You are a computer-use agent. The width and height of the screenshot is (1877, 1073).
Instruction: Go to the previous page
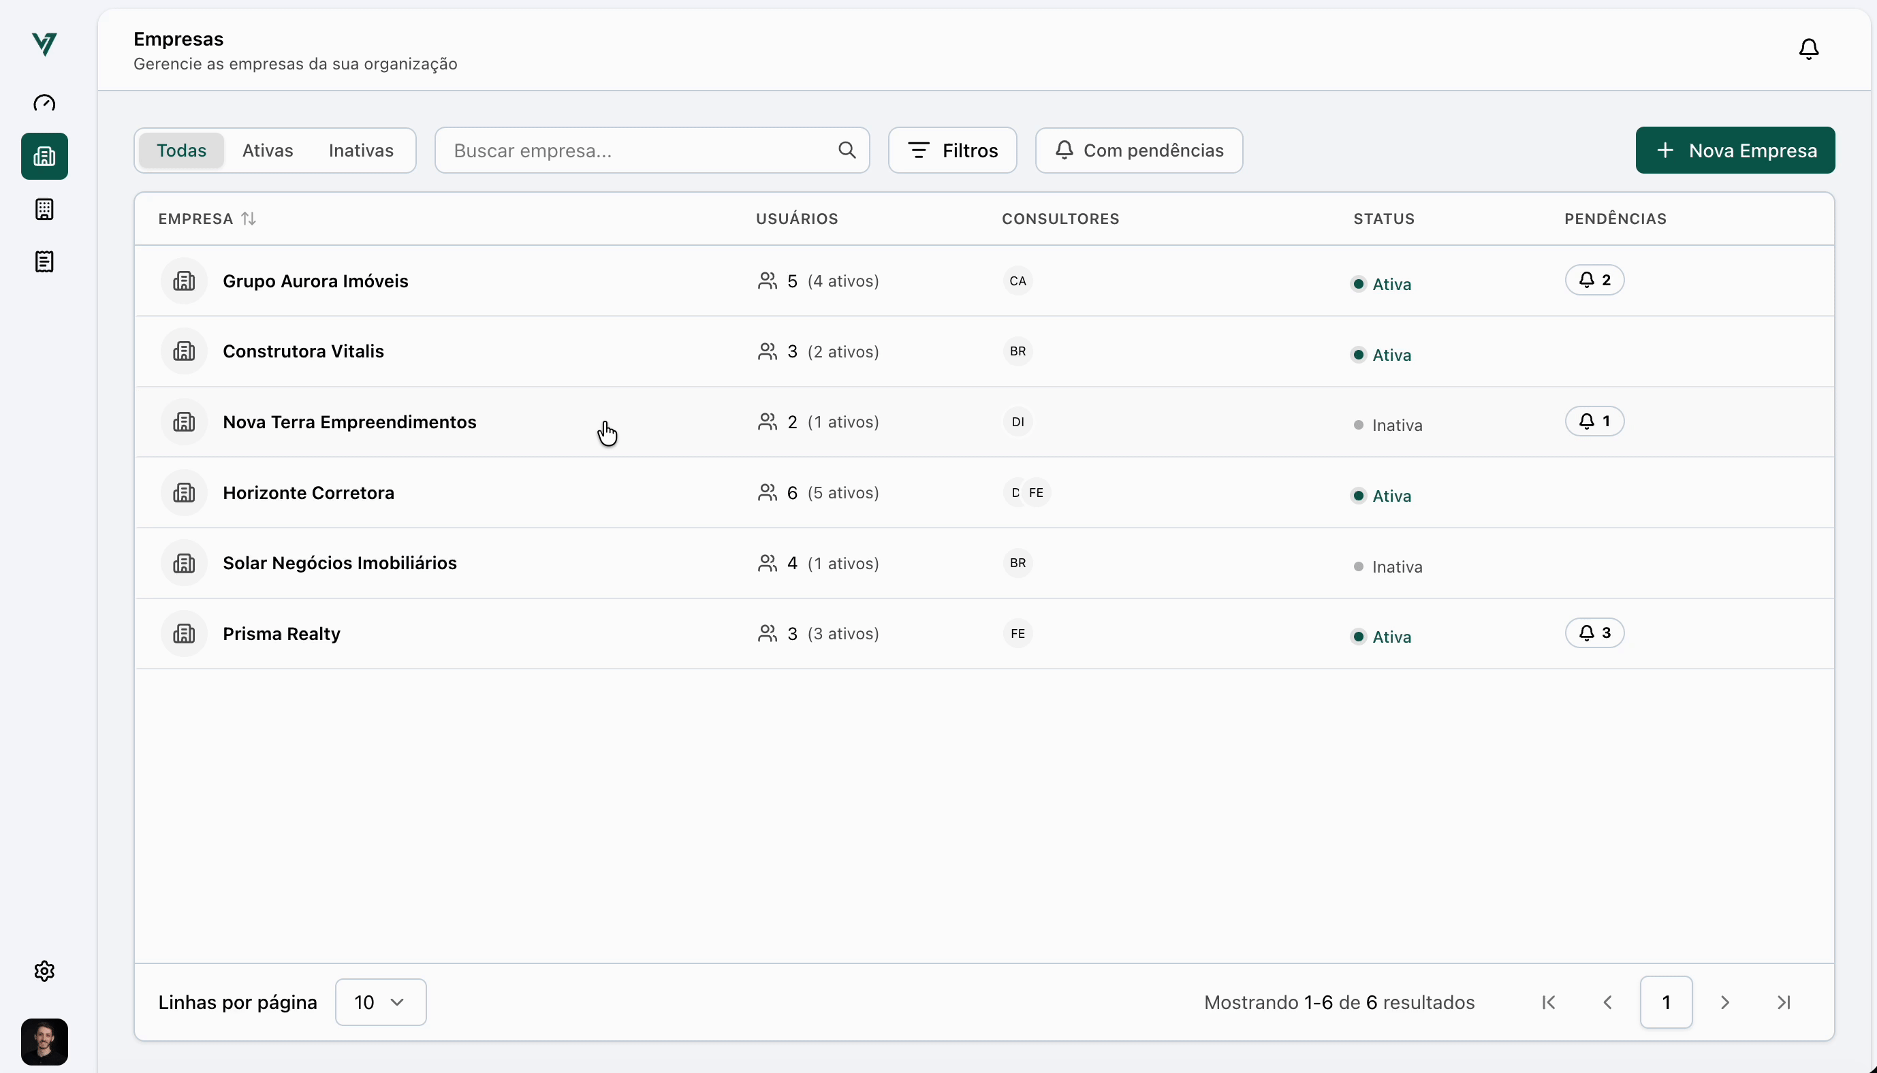[x=1608, y=1002]
